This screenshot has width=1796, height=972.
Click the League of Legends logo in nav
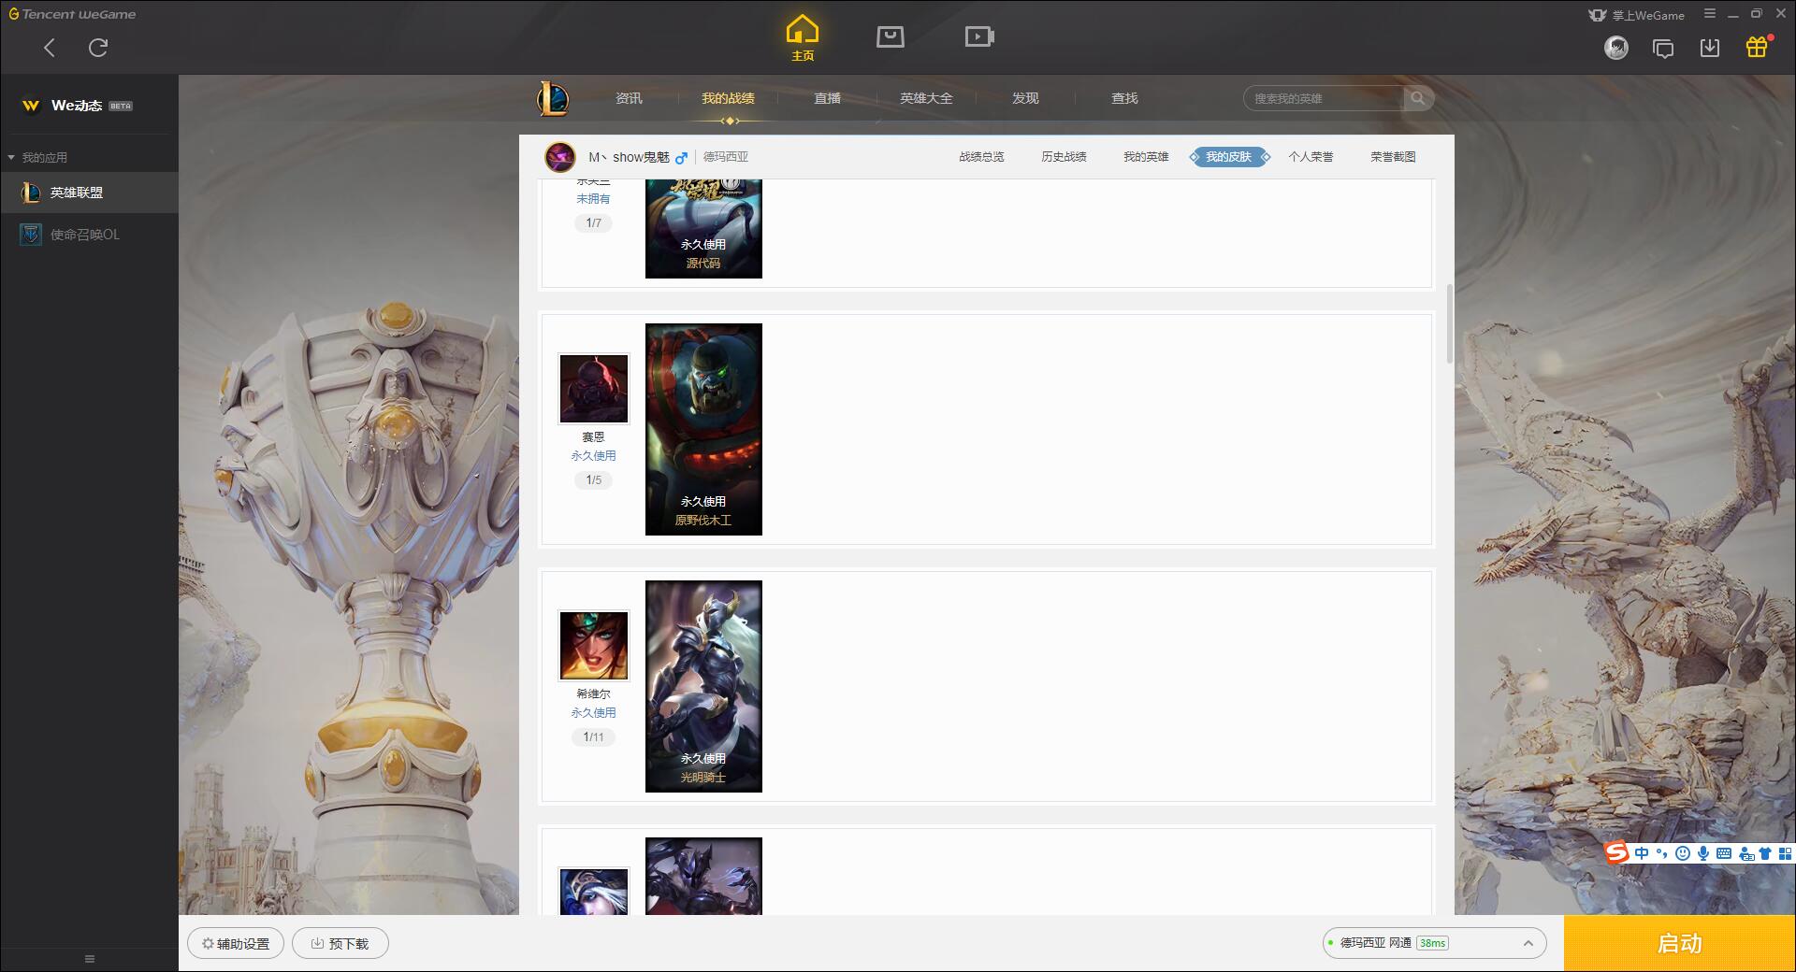coord(553,98)
